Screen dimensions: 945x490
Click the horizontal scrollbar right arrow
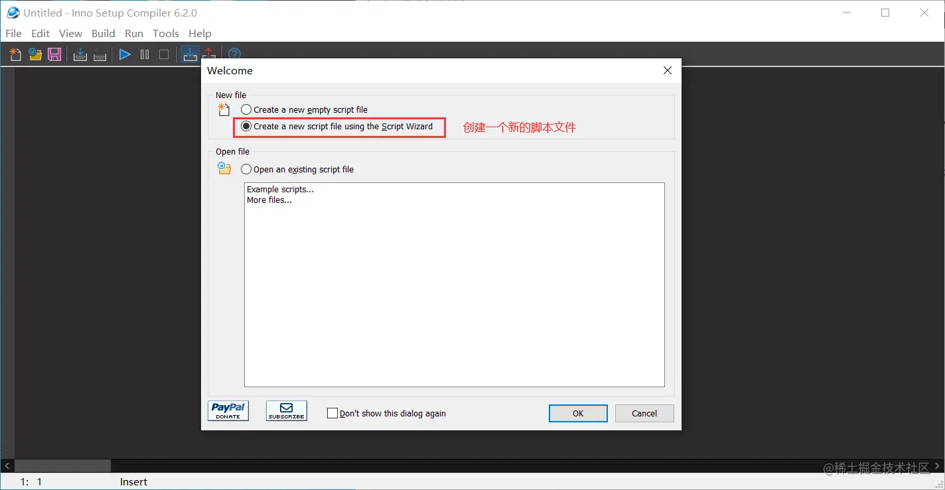pos(937,466)
